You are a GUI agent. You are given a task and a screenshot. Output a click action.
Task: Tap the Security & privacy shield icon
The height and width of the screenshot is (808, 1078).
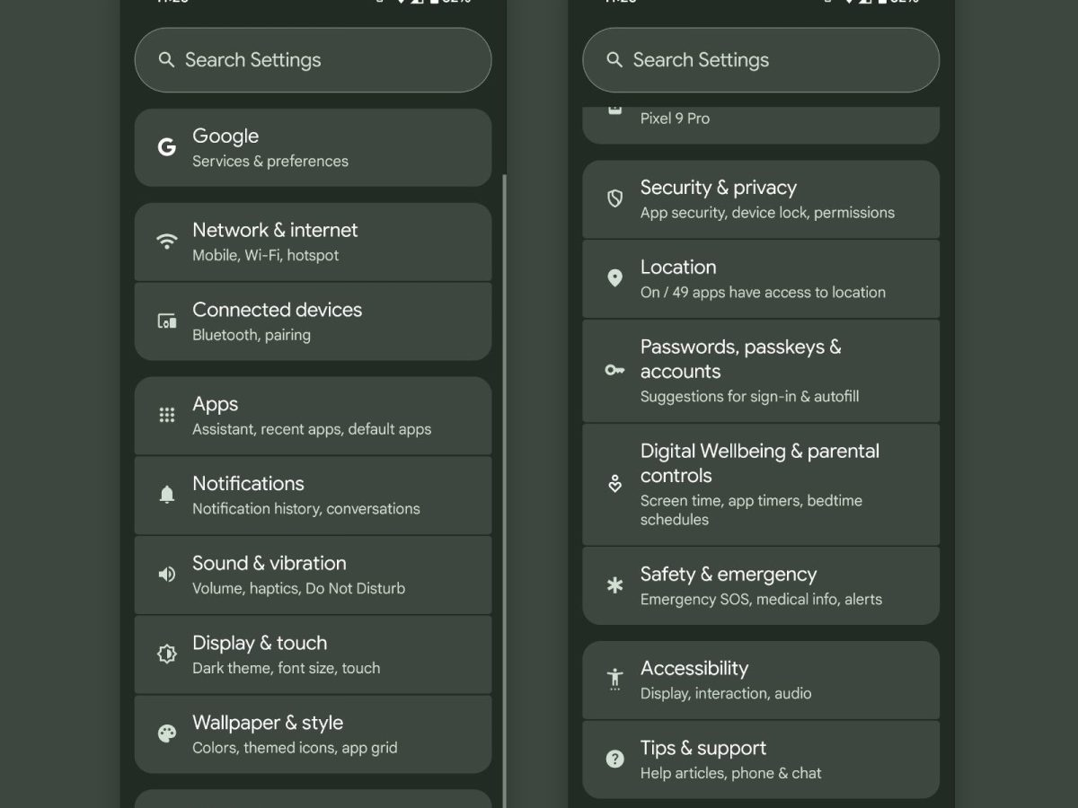(614, 198)
